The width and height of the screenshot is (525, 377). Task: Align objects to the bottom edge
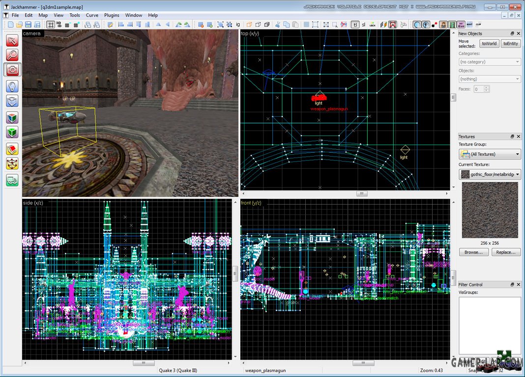tap(147, 25)
